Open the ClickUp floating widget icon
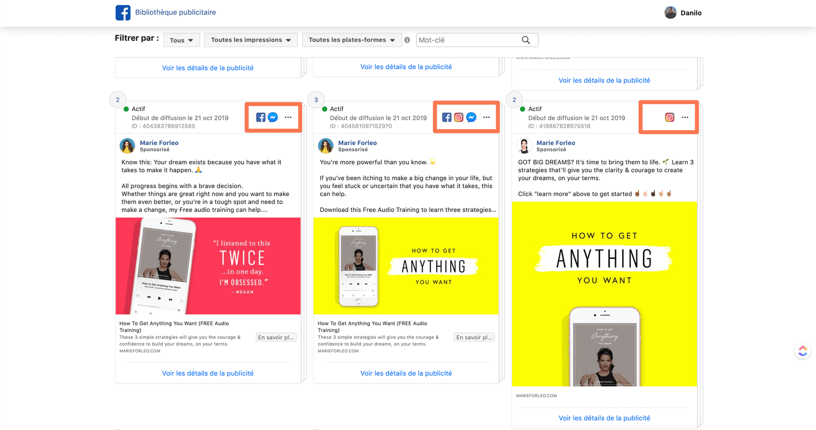 click(x=802, y=351)
